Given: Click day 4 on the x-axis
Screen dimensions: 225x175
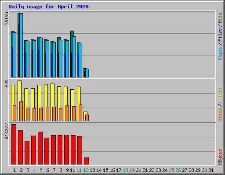Looking at the screenshot, I should point(34,170).
